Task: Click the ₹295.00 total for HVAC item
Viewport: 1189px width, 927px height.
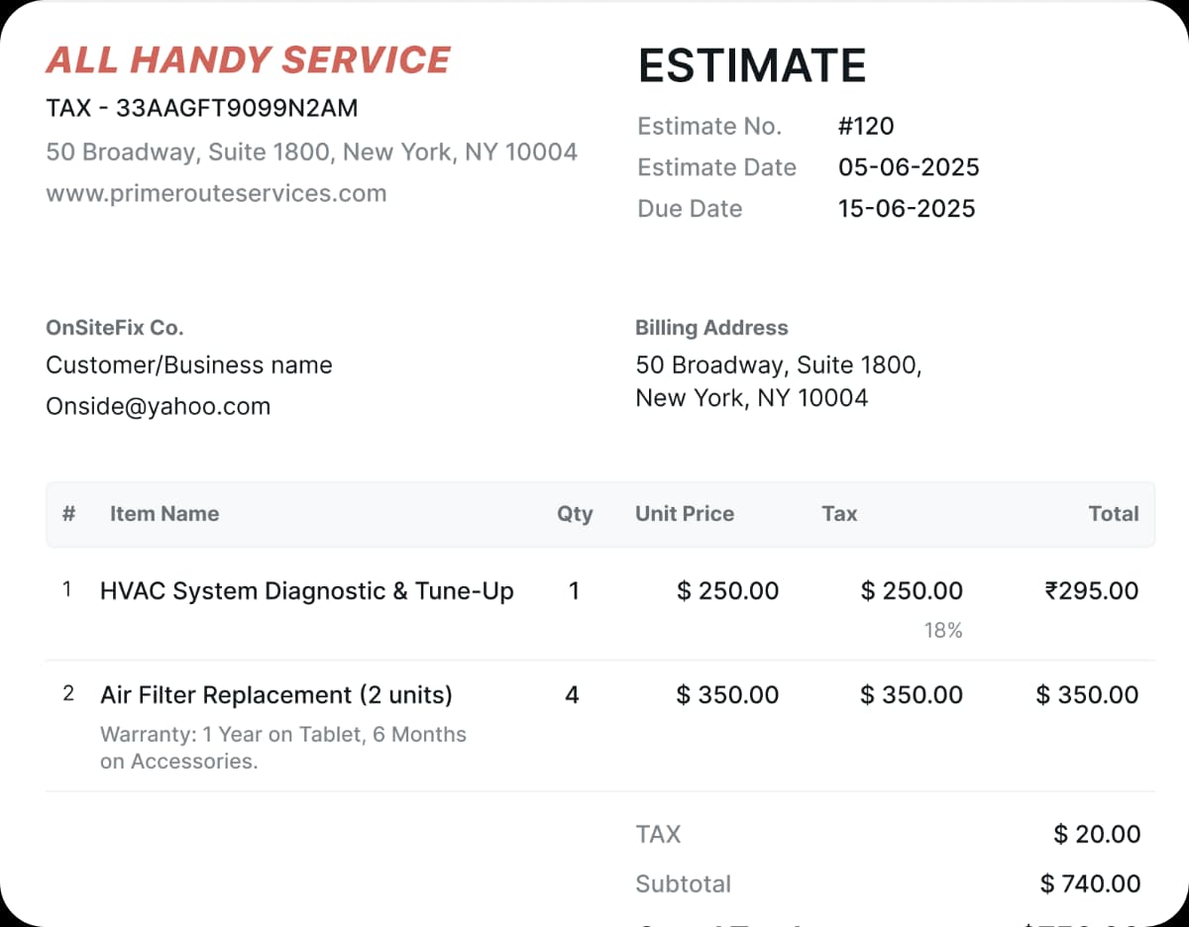Action: tap(1092, 591)
